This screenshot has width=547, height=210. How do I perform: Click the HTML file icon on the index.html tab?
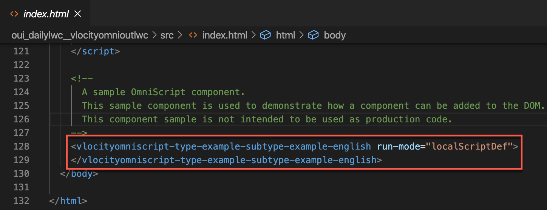(x=14, y=14)
